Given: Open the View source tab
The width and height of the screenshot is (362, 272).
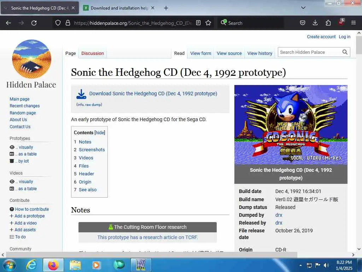Looking at the screenshot, I should click(229, 53).
